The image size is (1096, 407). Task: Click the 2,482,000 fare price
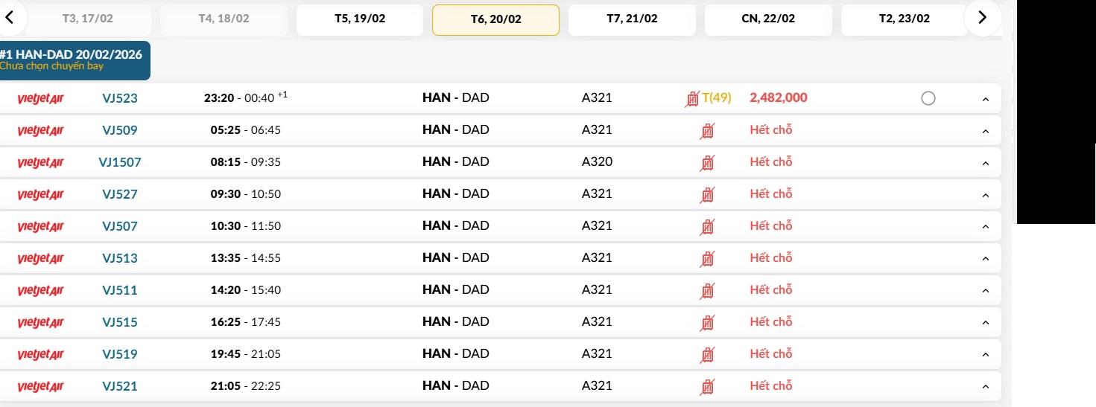778,98
